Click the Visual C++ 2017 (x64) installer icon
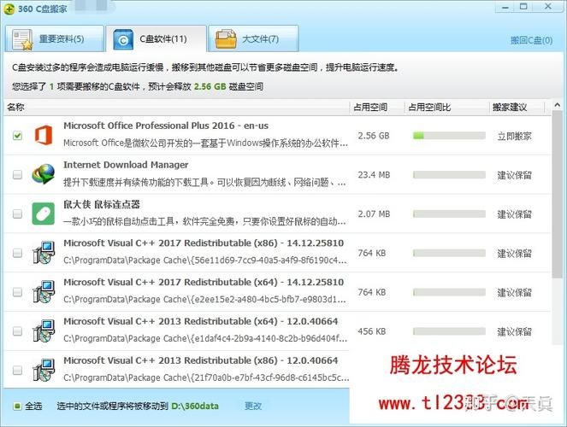The height and width of the screenshot is (427, 567). (x=44, y=291)
